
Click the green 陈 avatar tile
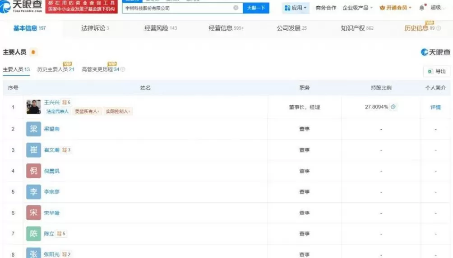[x=33, y=234]
